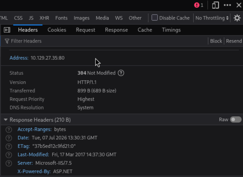Click the Server header name
This screenshot has width=243, height=177.
coord(25,163)
